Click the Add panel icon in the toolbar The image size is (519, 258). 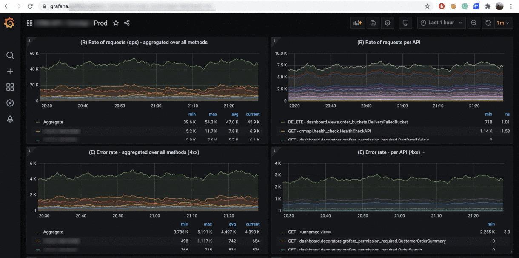point(357,23)
